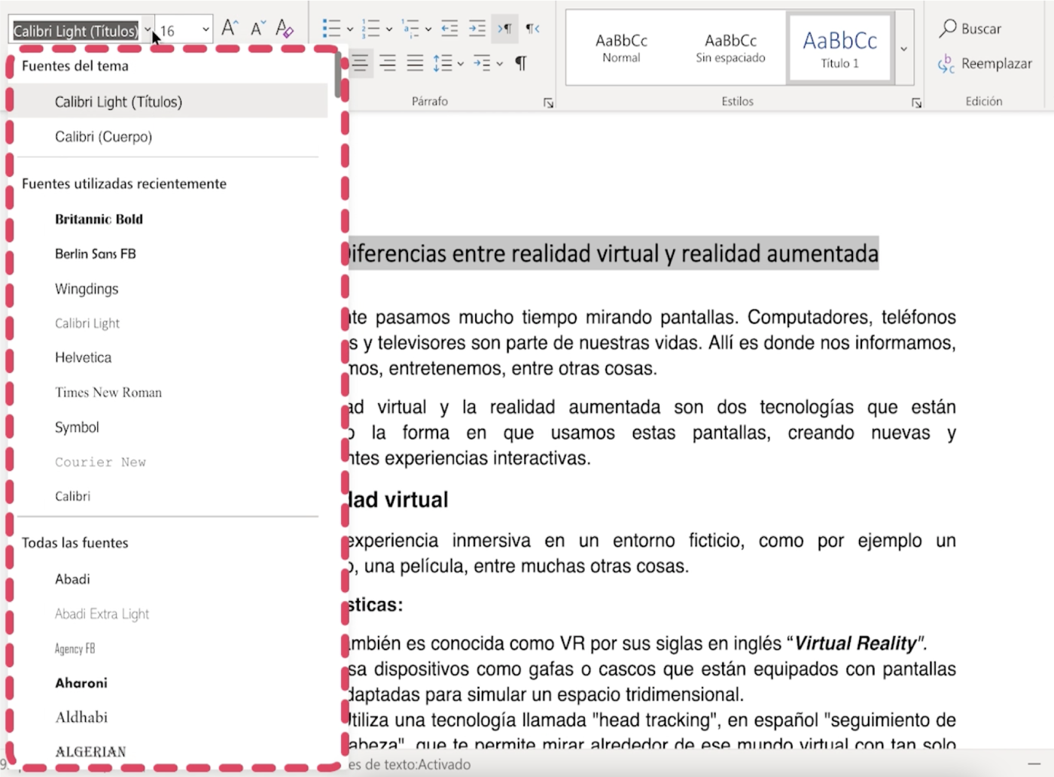The height and width of the screenshot is (777, 1054).
Task: Select Courier New font
Action: click(171, 462)
